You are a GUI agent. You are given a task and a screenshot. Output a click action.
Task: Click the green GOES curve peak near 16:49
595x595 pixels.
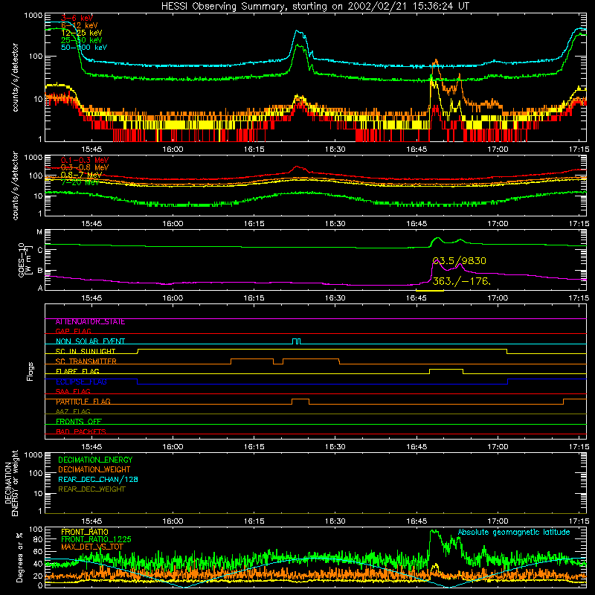[x=437, y=238]
